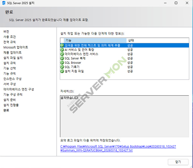The height and width of the screenshot is (168, 193).
Task: Click the 닫기 button
Action: coord(178,162)
